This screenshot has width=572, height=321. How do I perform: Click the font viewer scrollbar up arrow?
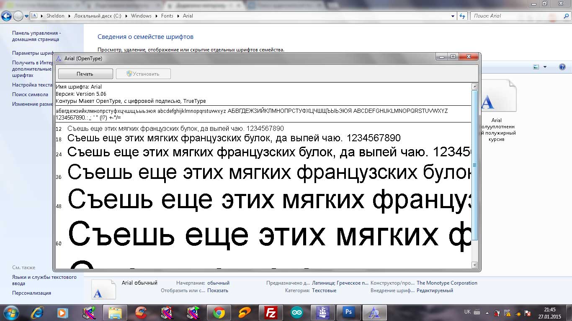point(474,87)
